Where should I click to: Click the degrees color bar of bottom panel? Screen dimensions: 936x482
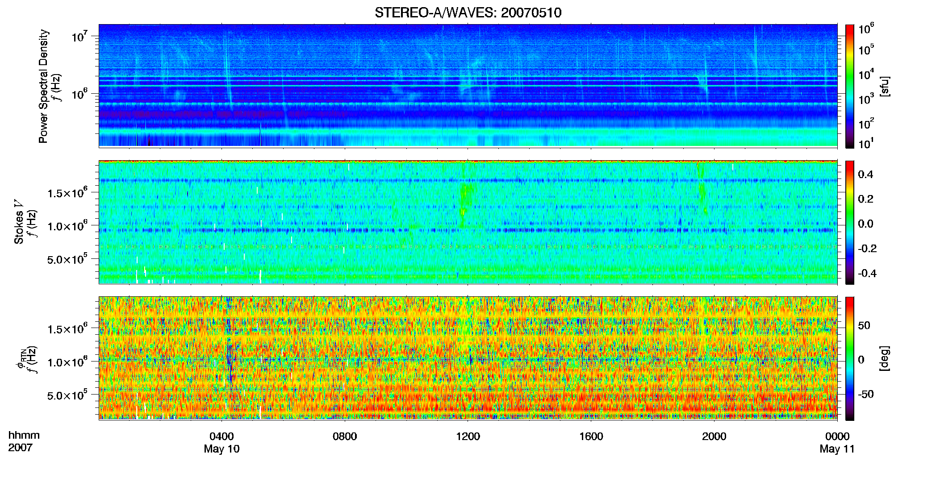850,358
